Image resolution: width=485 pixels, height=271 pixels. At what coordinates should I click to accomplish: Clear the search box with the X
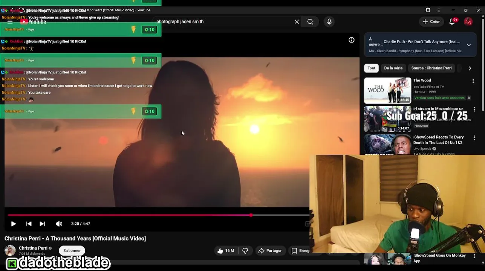(x=297, y=22)
